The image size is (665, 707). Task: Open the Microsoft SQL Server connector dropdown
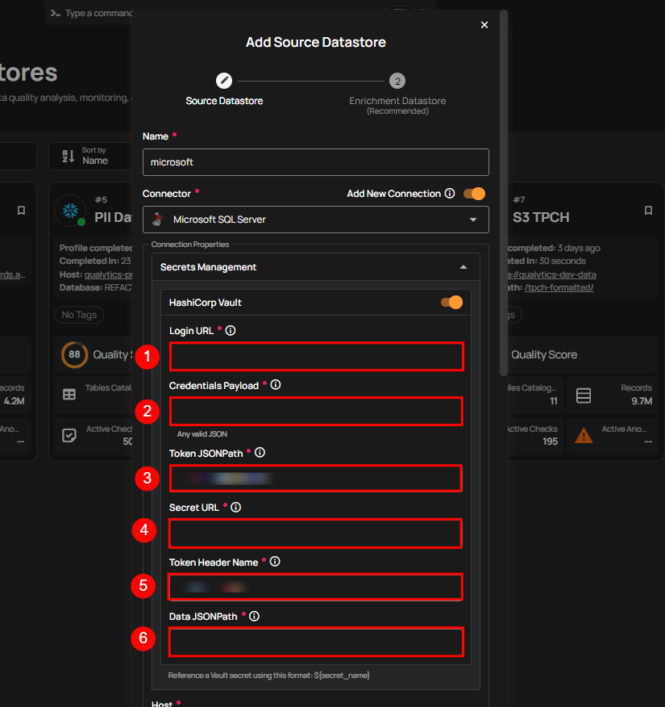[x=315, y=220]
